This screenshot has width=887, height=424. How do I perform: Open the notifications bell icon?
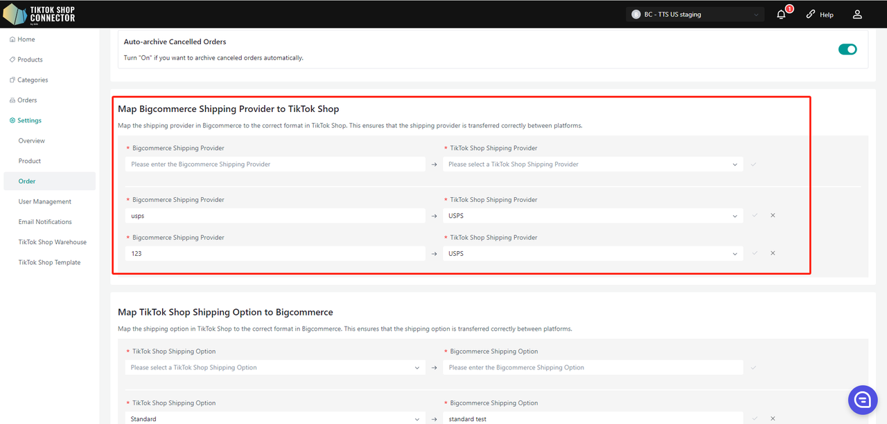click(x=781, y=15)
